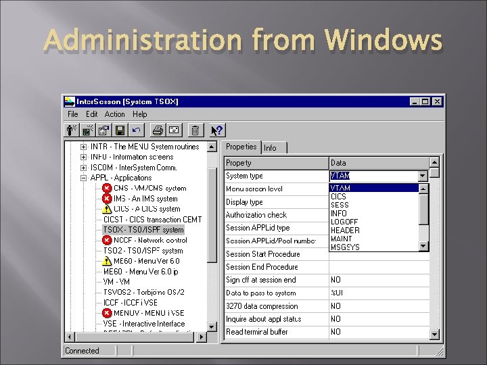Select ICCF - ICCF i VSE
487x365 pixels.
pos(131,303)
